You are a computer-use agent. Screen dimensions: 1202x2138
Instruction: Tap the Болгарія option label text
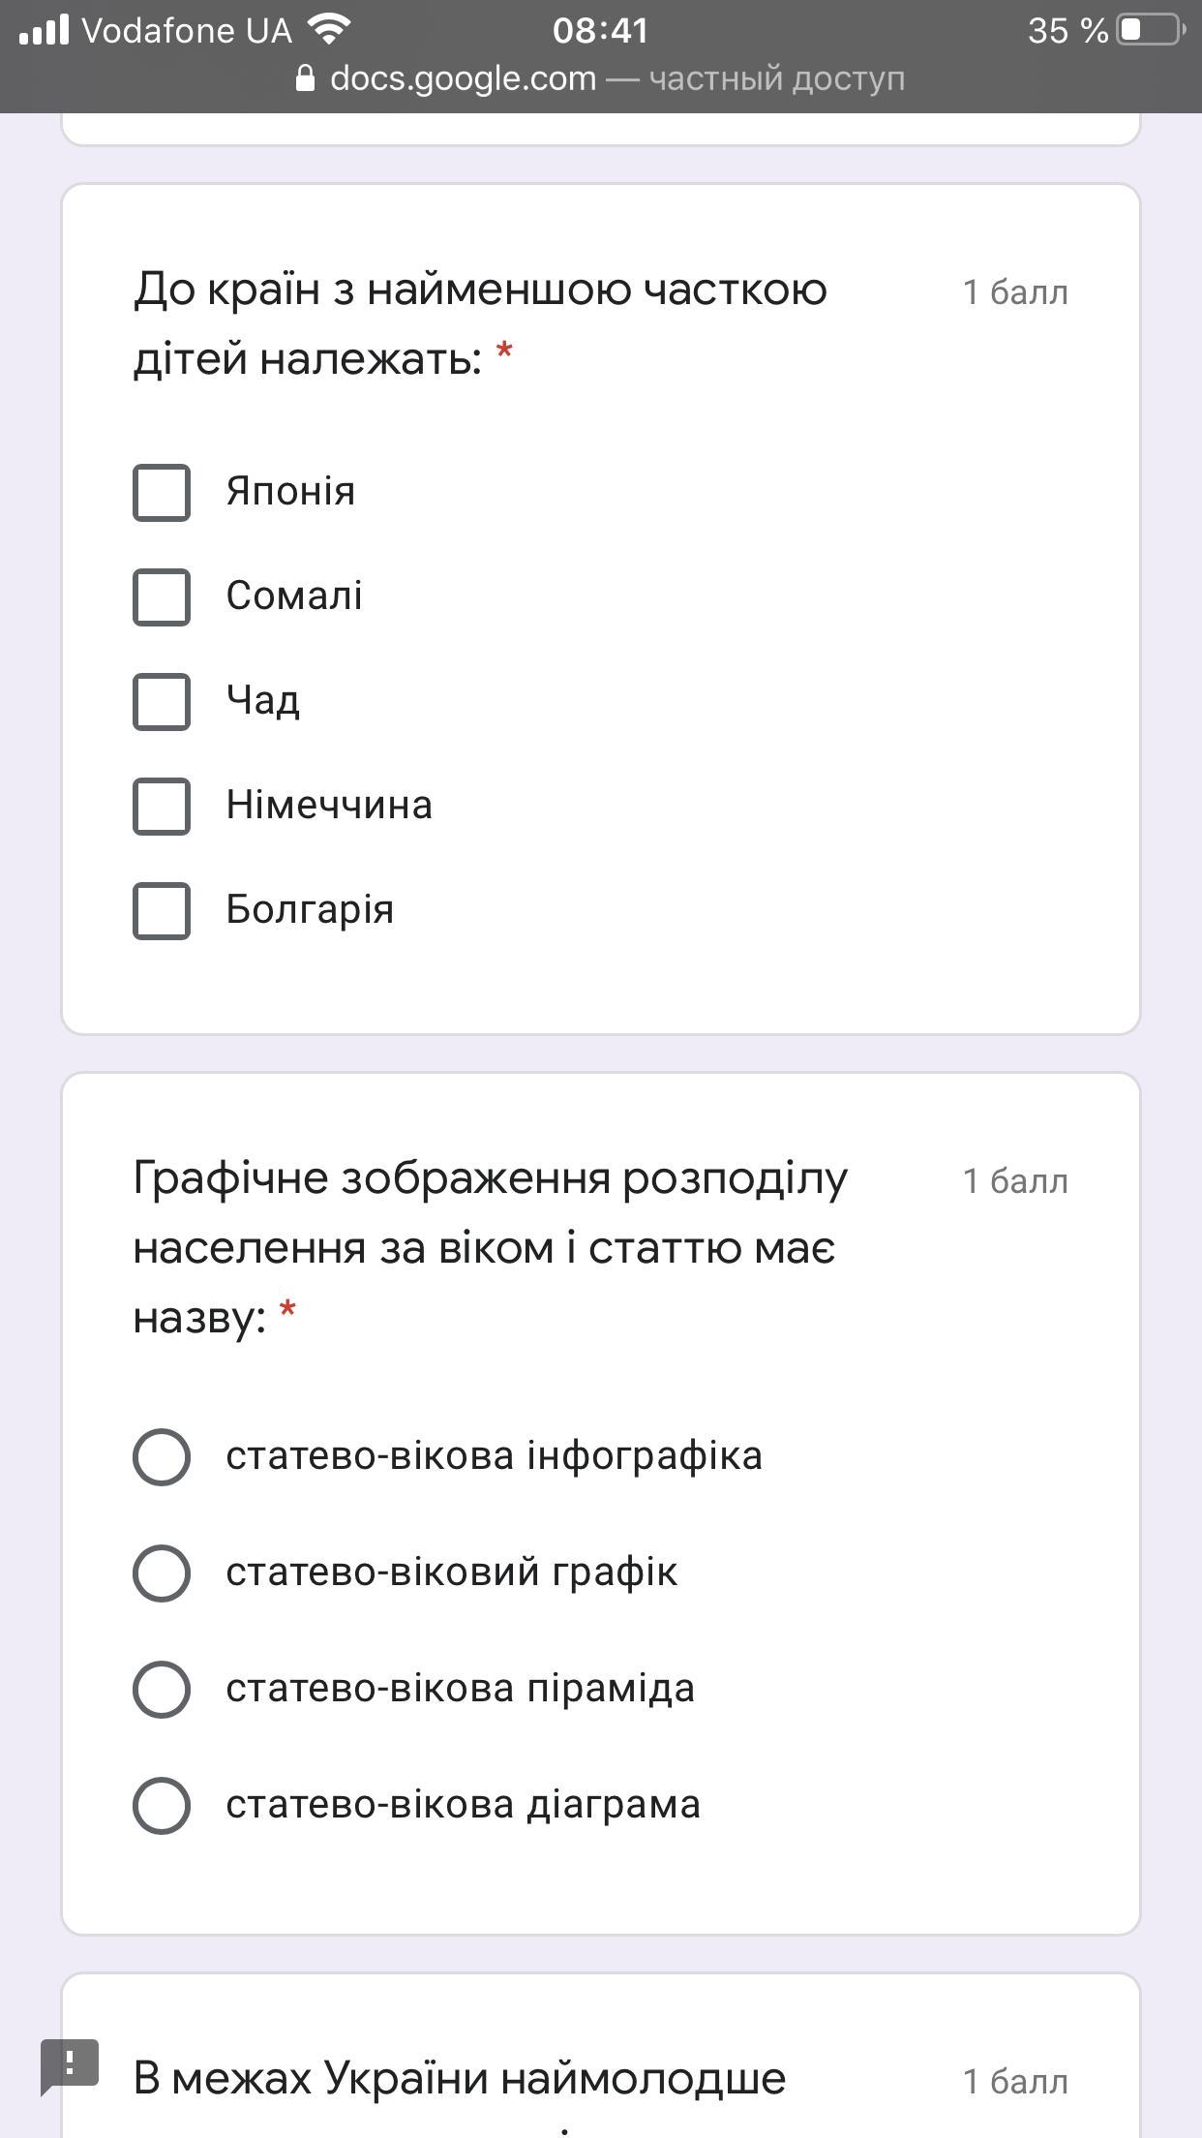click(310, 910)
